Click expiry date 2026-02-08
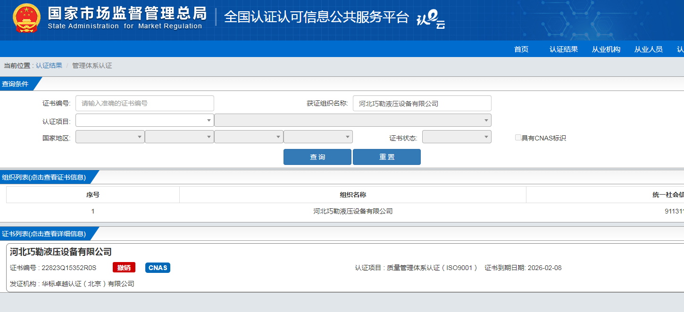This screenshot has width=684, height=312. (x=545, y=268)
